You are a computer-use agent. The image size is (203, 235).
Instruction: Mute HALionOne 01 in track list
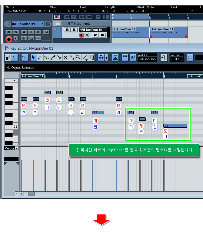(67, 30)
